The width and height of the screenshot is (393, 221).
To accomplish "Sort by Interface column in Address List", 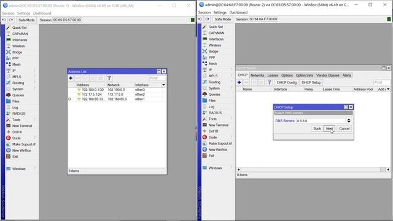I will click(147, 85).
